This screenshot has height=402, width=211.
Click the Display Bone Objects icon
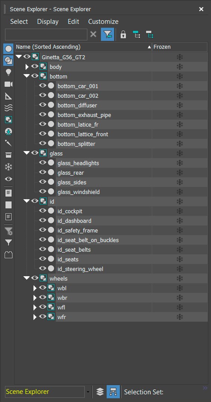point(9,143)
